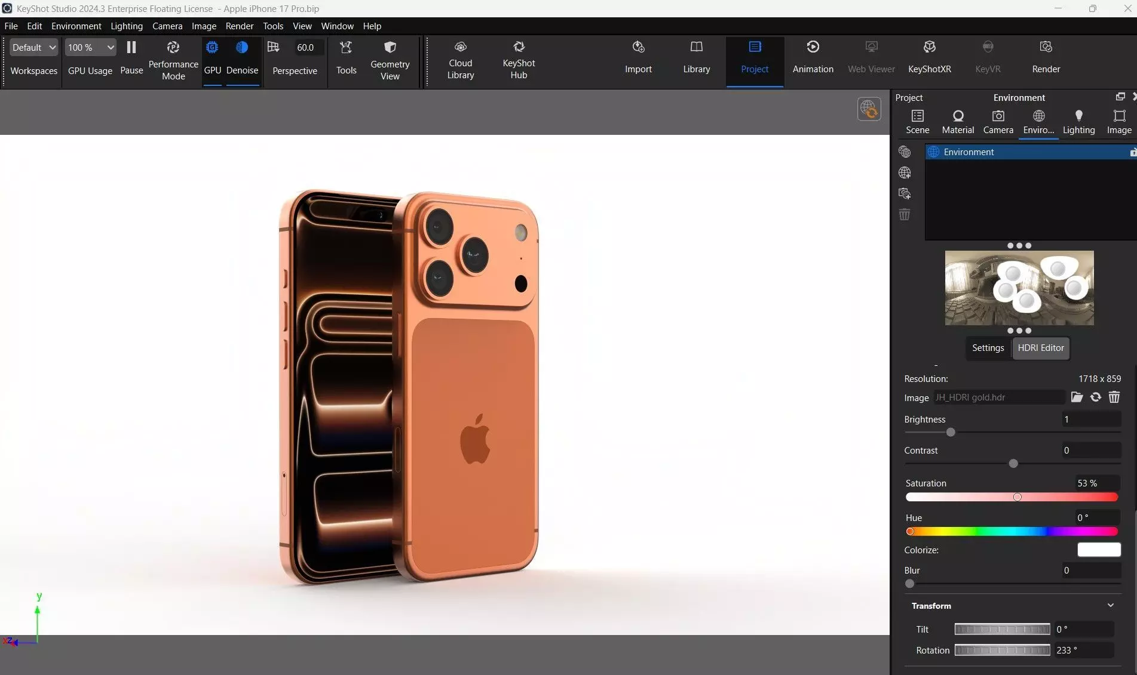The image size is (1137, 675).
Task: Switch to the Lighting project tab
Action: 1078,122
